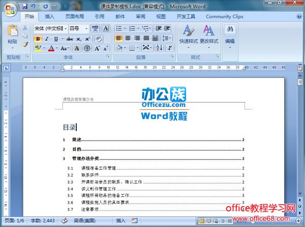The width and height of the screenshot is (305, 227).
Task: Toggle italic formatting
Action: tap(47, 39)
